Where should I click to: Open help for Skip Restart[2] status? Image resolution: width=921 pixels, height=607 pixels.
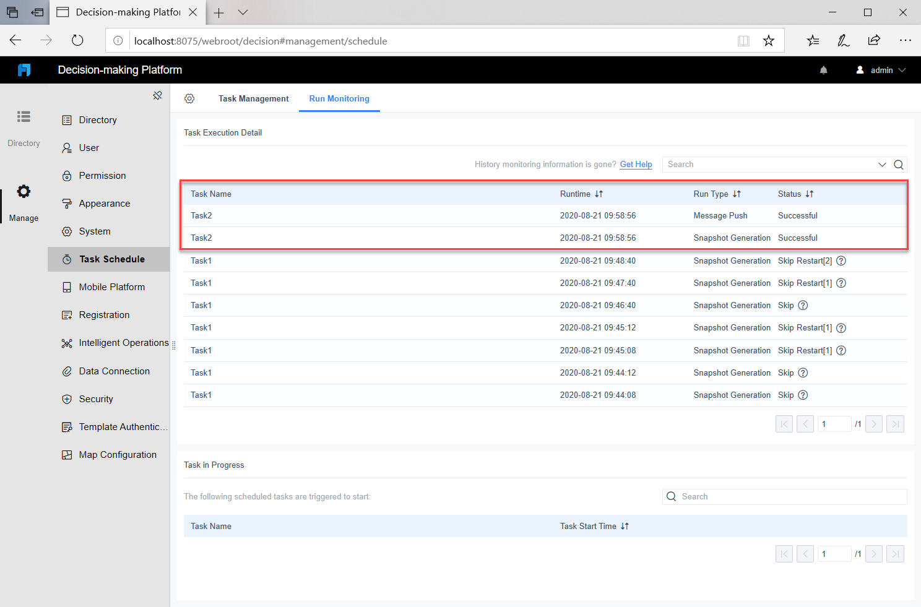[841, 260]
